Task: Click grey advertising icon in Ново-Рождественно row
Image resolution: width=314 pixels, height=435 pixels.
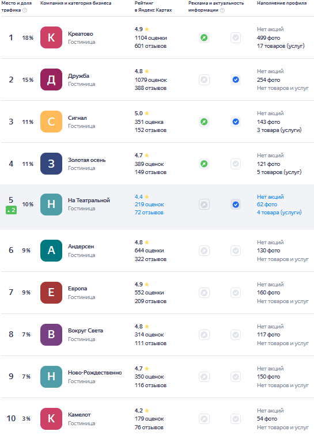Action: click(x=204, y=377)
